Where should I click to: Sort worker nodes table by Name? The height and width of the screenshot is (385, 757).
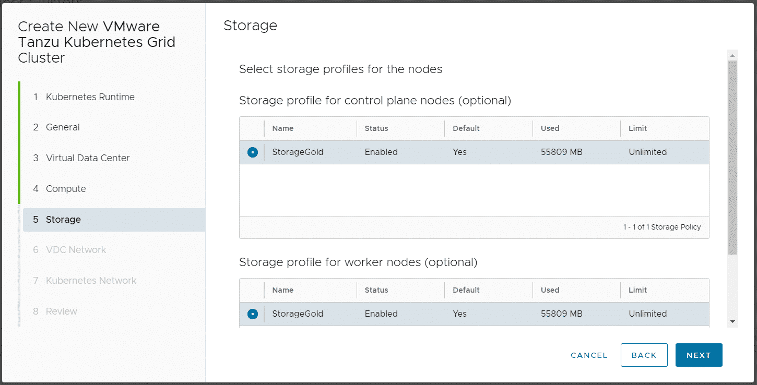pos(283,290)
